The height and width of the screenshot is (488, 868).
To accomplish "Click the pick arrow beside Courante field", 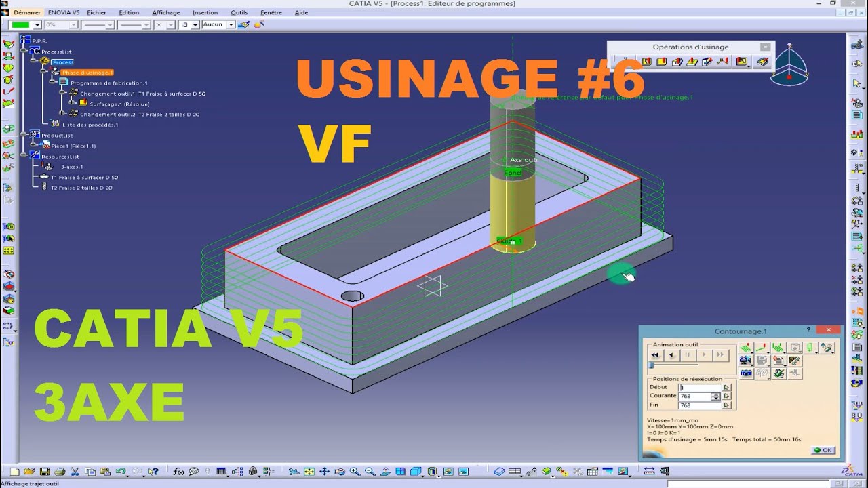I will pyautogui.click(x=726, y=396).
